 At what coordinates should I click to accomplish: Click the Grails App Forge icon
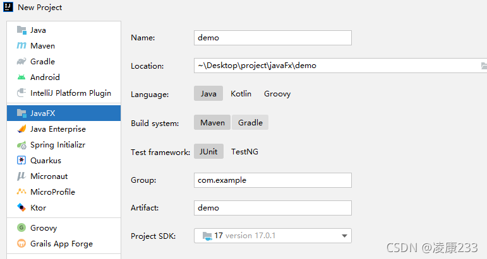click(21, 243)
